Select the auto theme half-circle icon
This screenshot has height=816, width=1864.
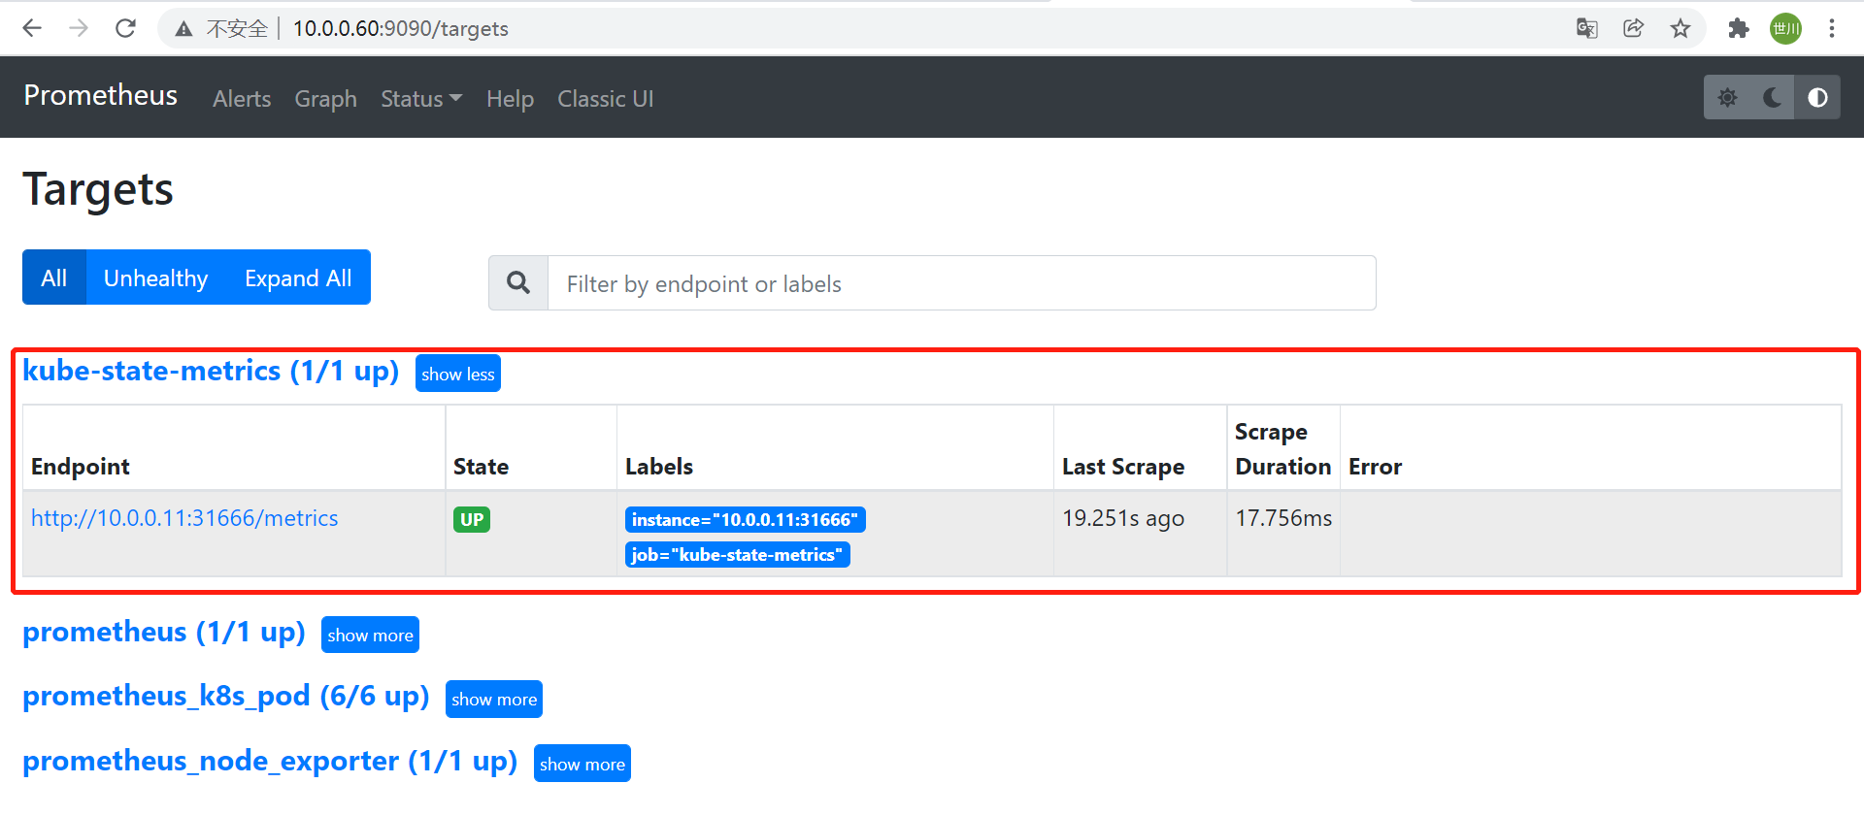[x=1817, y=97]
